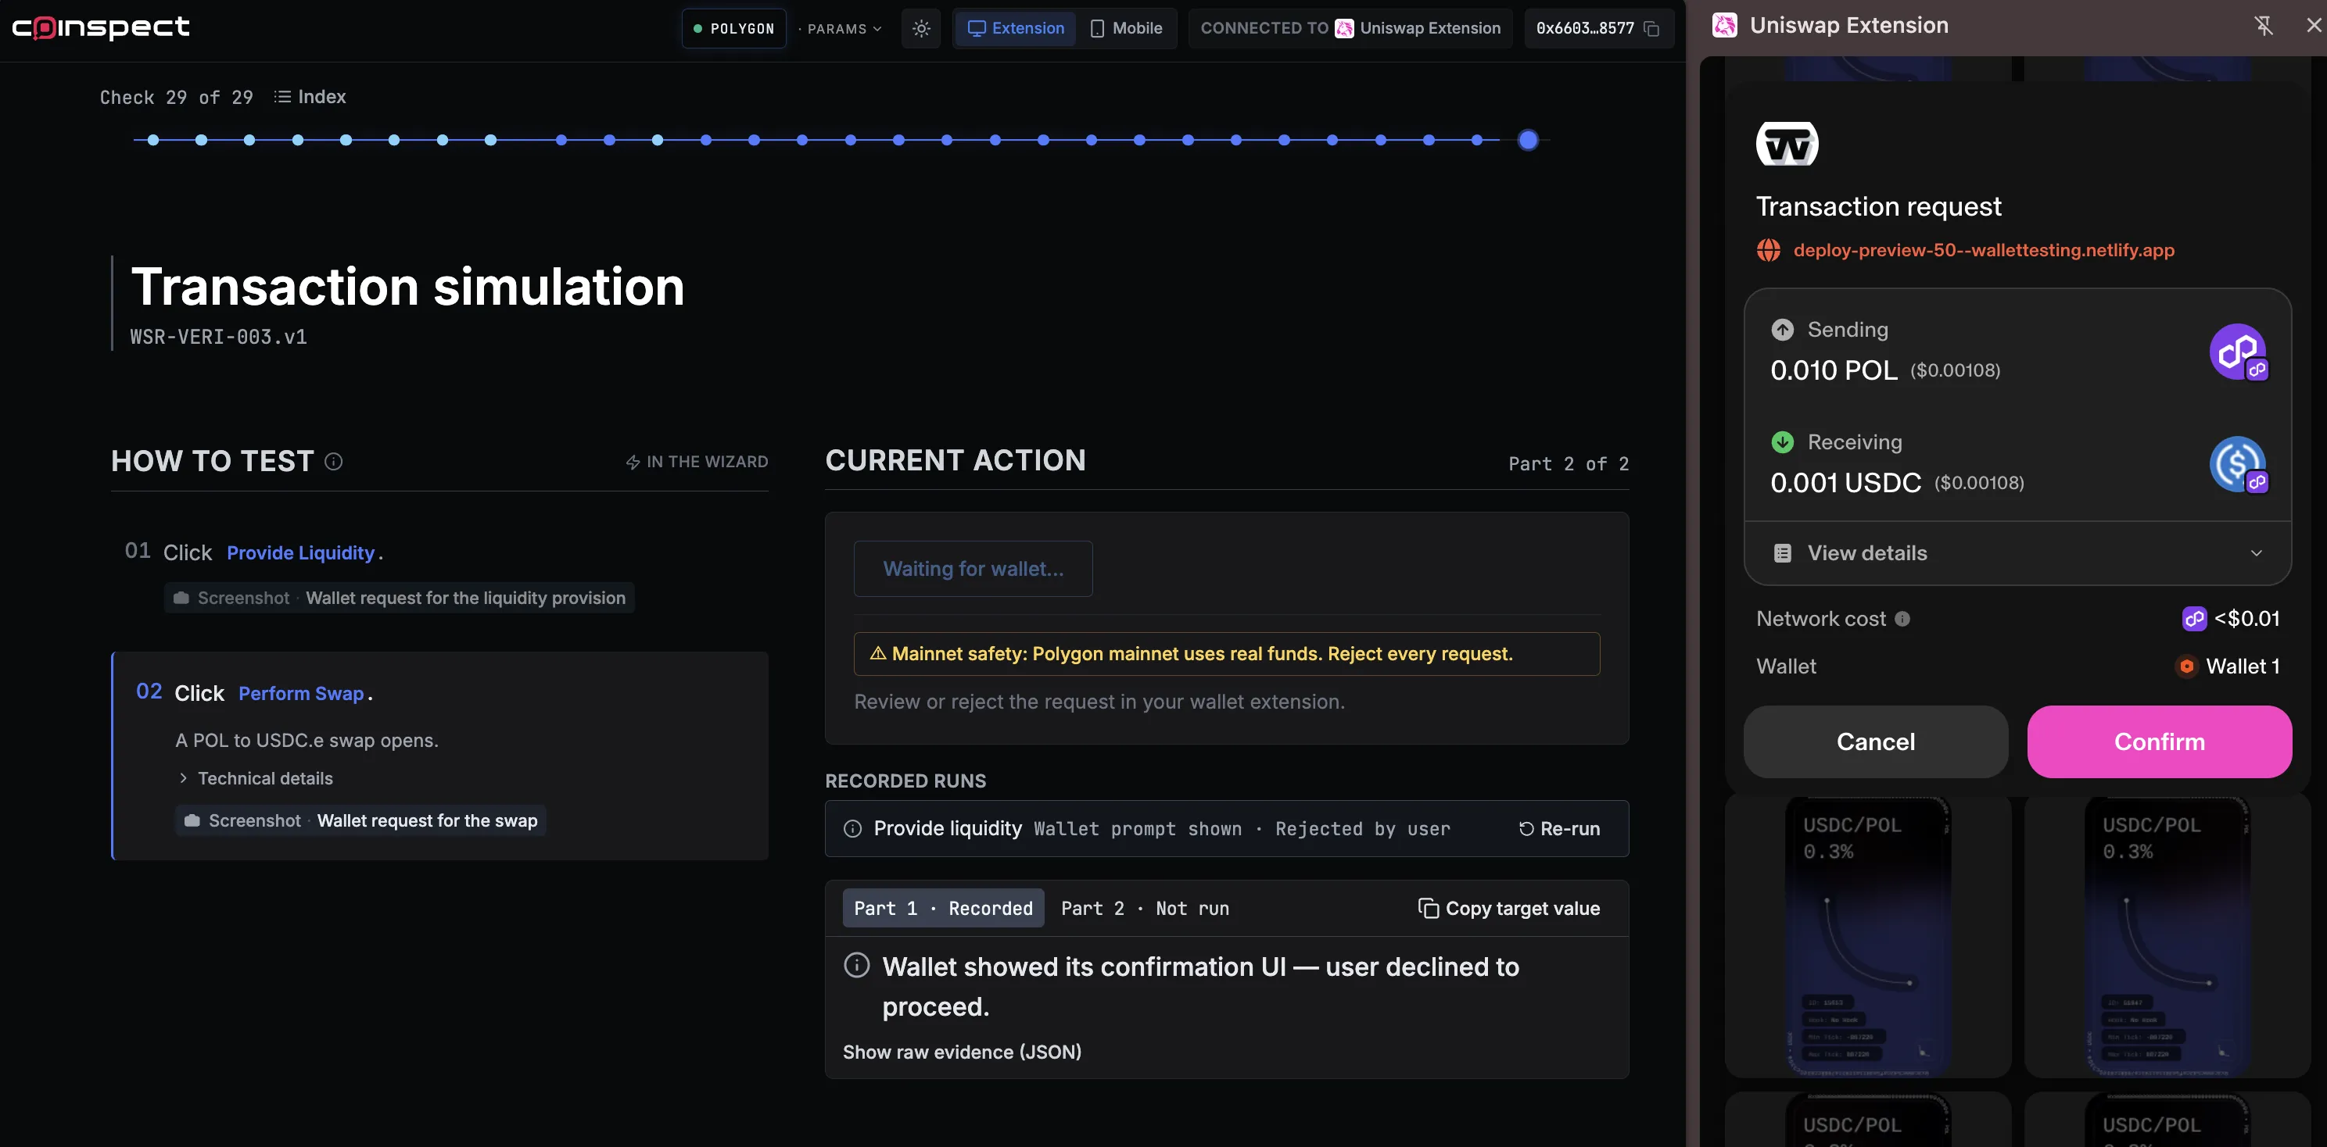
Task: Open the checks Index list
Action: pyautogui.click(x=310, y=97)
